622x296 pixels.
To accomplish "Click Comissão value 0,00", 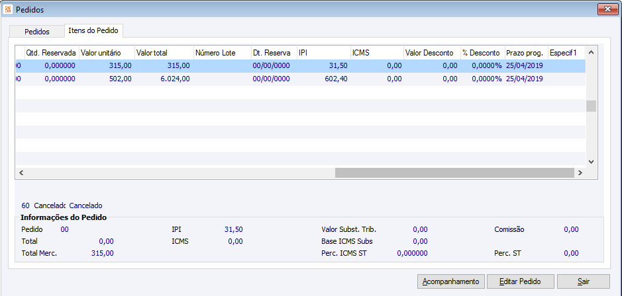I will coord(571,229).
